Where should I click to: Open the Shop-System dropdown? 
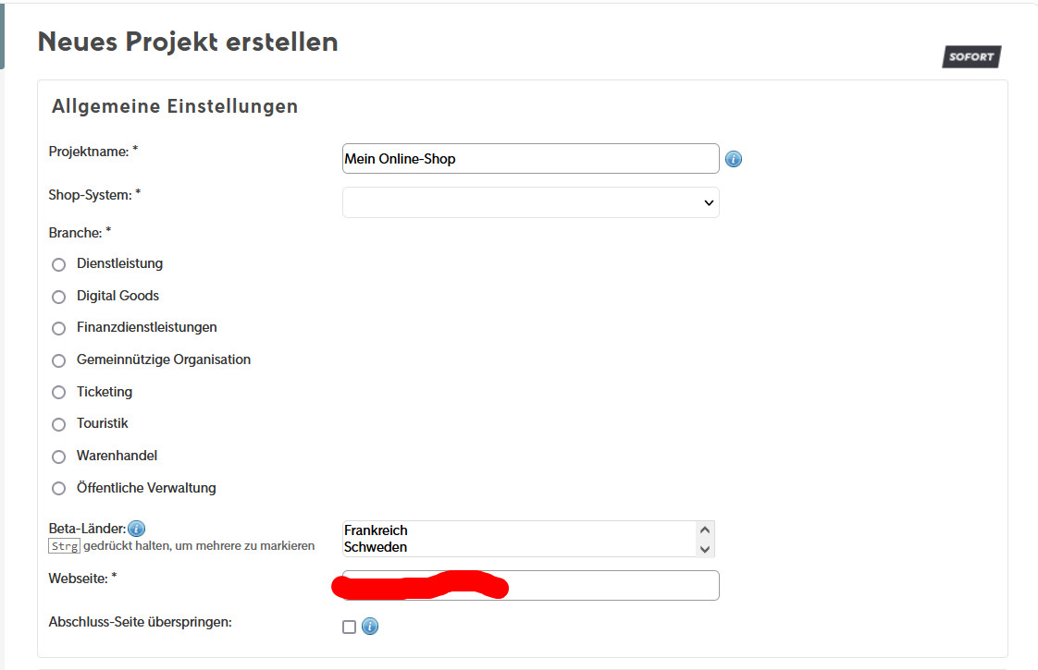point(530,202)
